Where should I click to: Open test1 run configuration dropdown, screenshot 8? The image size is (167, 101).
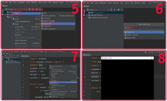click(152, 52)
